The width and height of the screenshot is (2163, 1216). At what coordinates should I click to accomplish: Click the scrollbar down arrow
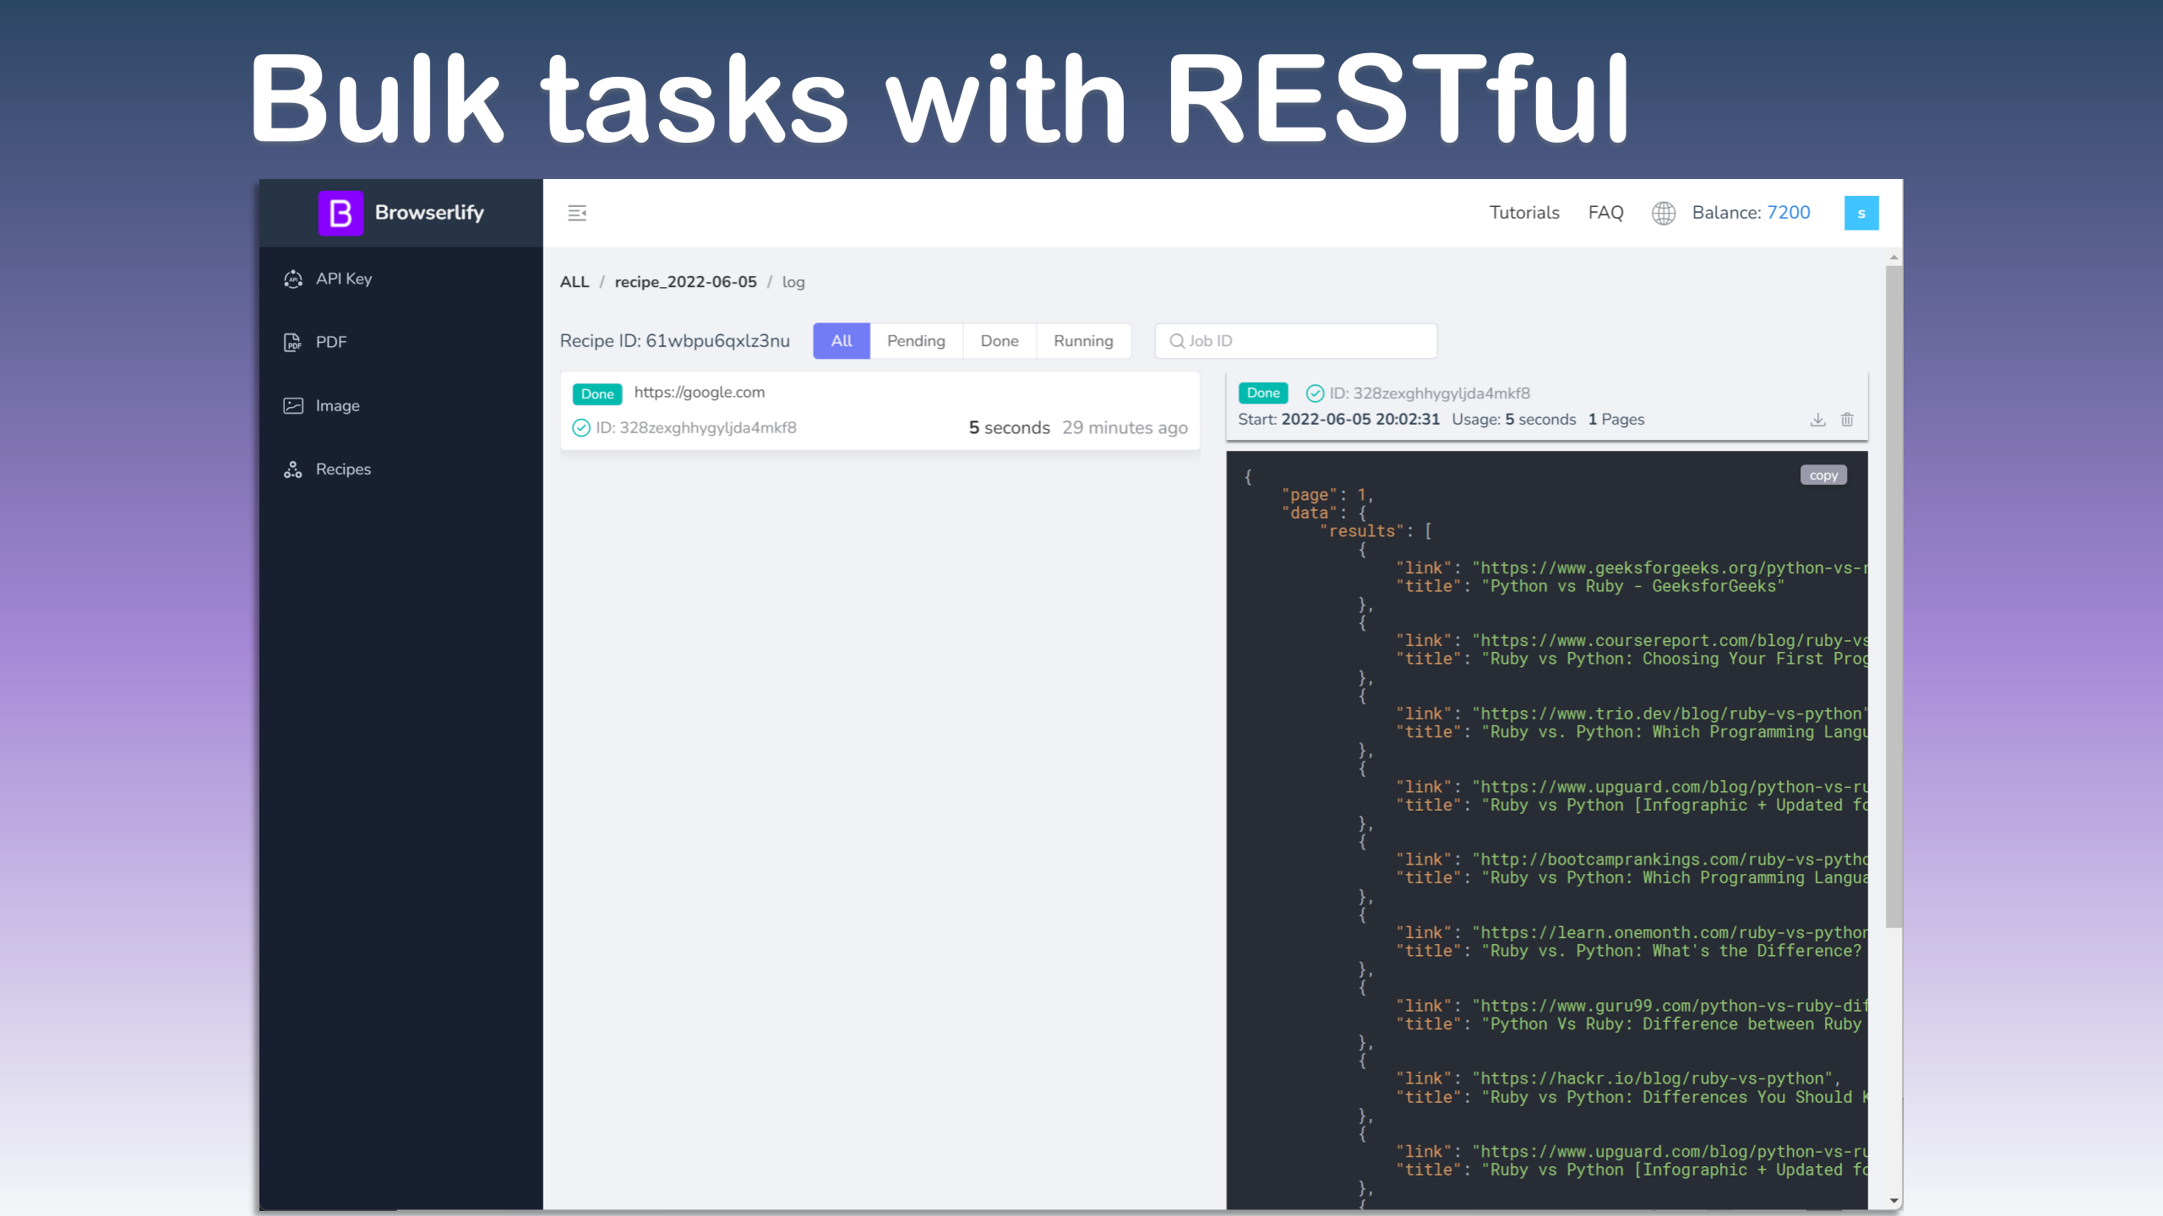(x=1894, y=1201)
